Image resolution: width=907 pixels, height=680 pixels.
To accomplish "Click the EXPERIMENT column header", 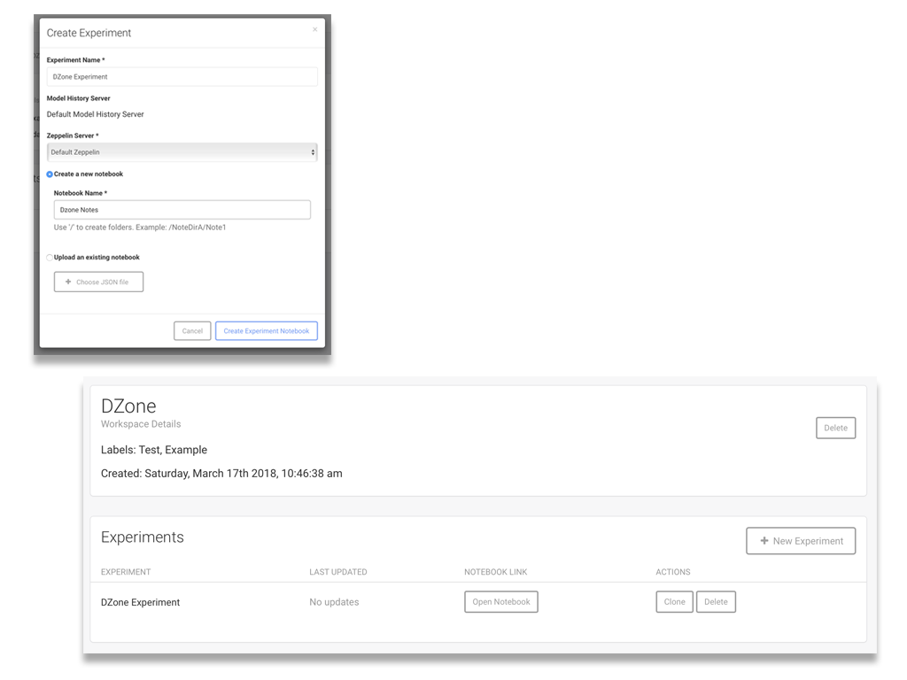I will (126, 572).
